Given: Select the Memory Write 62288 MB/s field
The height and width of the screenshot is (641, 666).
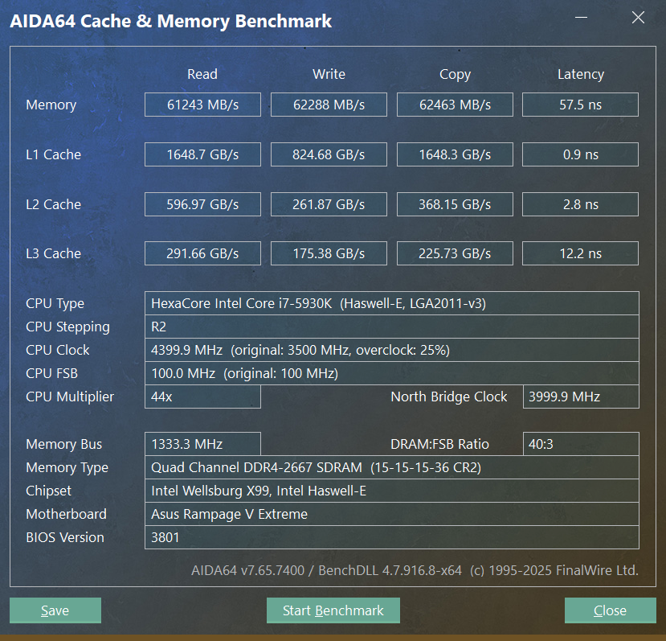Looking at the screenshot, I should (x=329, y=105).
